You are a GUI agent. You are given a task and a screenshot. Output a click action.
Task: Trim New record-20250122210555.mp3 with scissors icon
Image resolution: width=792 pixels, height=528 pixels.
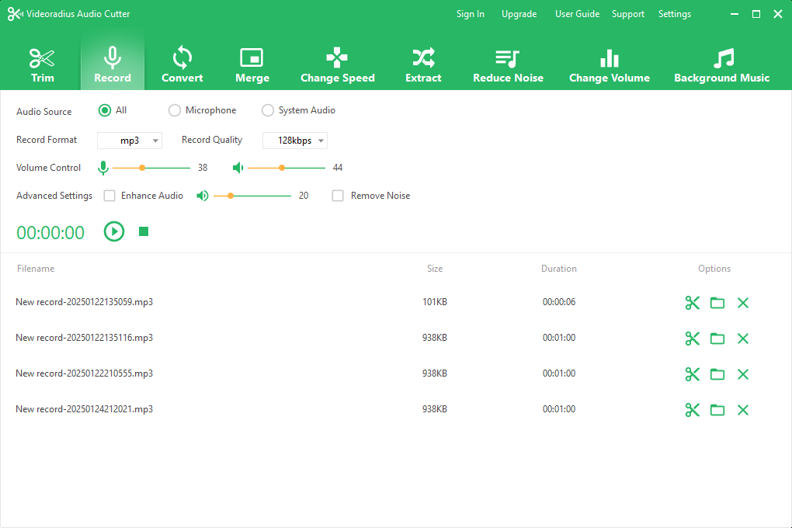tap(693, 374)
